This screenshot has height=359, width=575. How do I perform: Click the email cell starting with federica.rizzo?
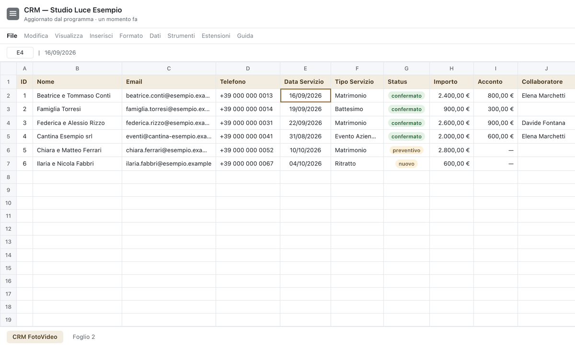(x=169, y=123)
